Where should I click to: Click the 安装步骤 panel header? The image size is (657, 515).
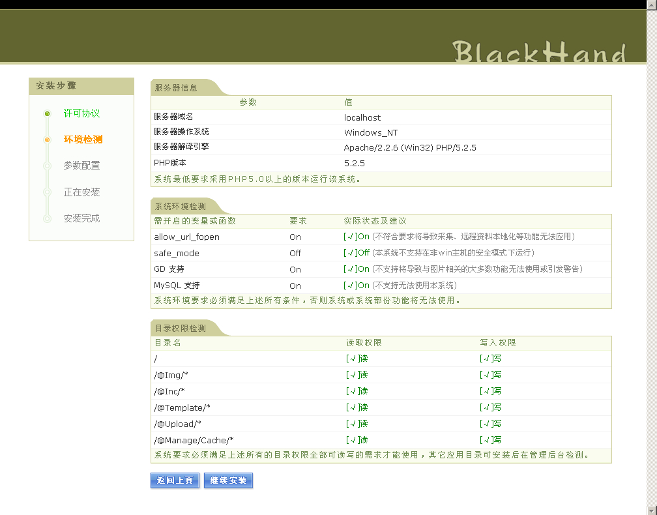coord(81,86)
